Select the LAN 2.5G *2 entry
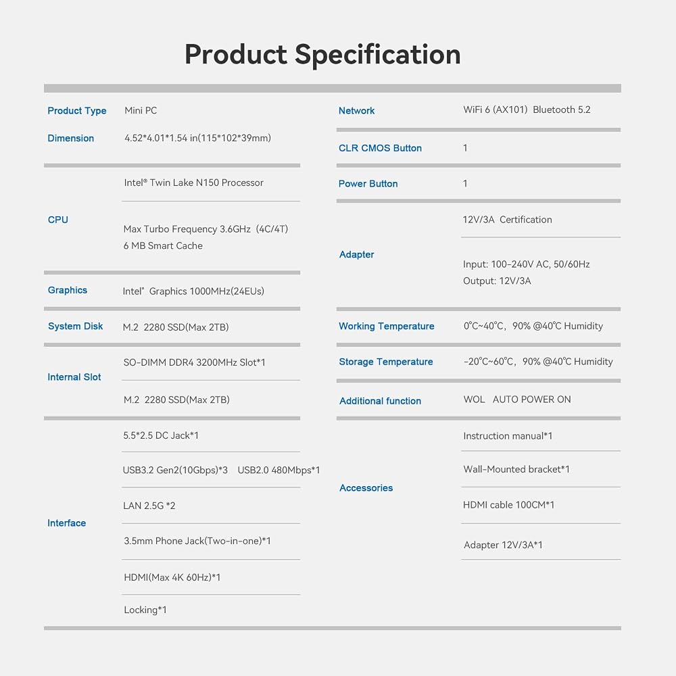This screenshot has height=676, width=676. point(149,506)
